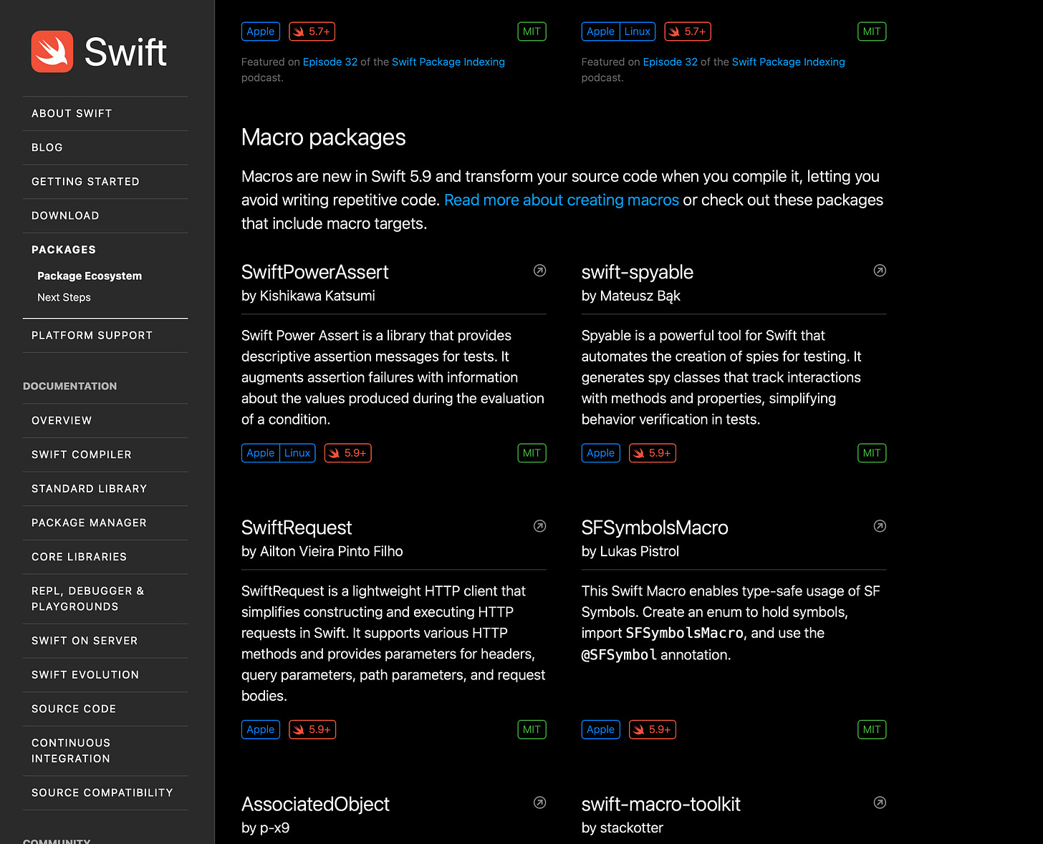Open Standard Library documentation
Image resolution: width=1043 pixels, height=844 pixels.
(x=89, y=489)
